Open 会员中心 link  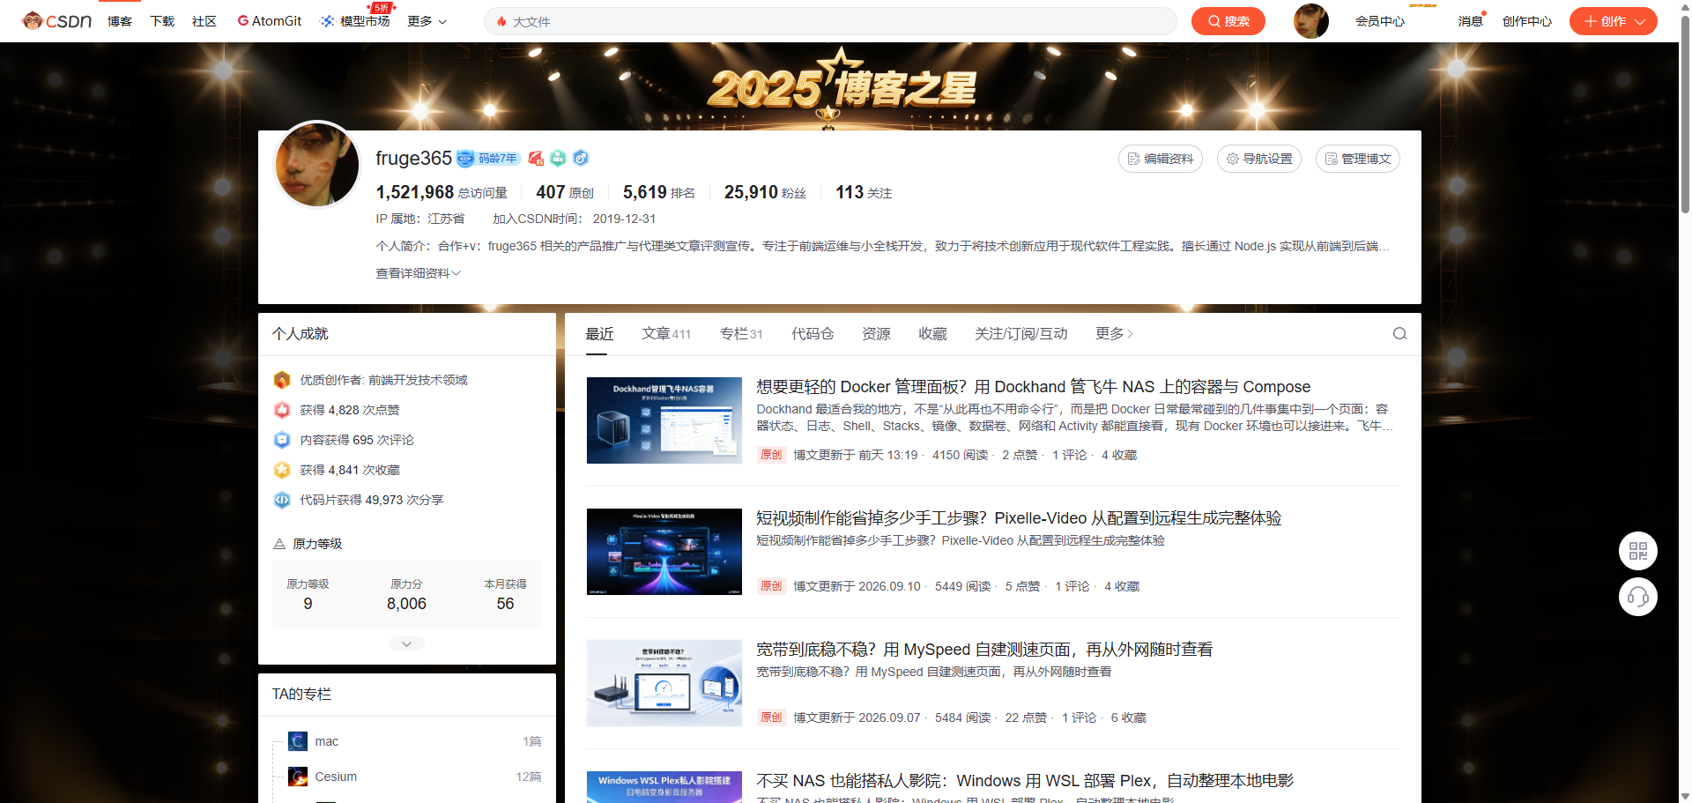tap(1380, 21)
